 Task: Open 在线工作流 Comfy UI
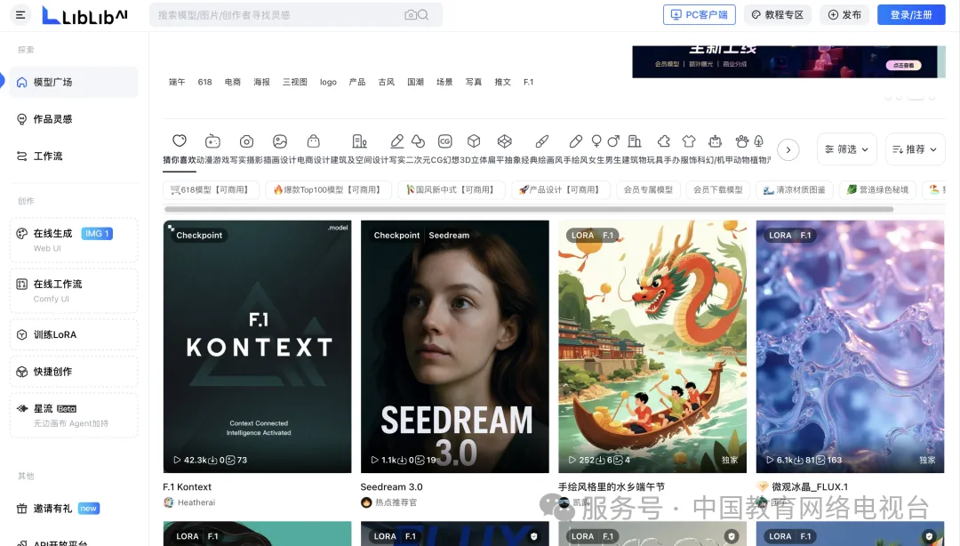coord(74,291)
